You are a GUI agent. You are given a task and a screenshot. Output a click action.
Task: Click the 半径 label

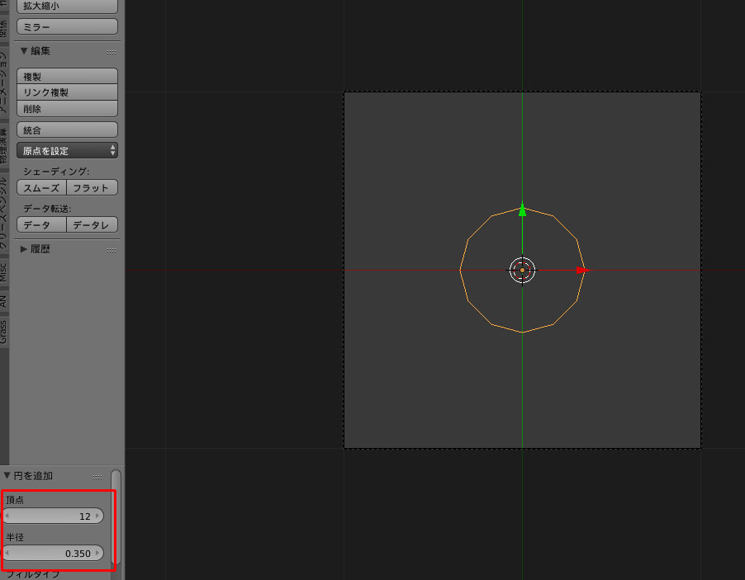(15, 537)
